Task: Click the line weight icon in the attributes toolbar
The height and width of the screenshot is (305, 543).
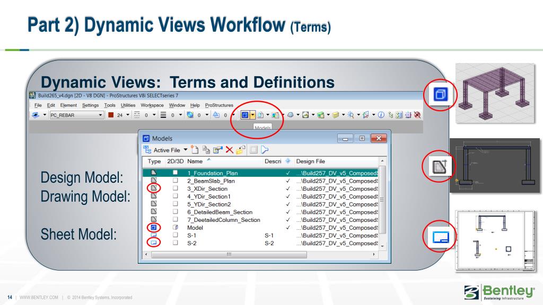Action: tap(163, 115)
